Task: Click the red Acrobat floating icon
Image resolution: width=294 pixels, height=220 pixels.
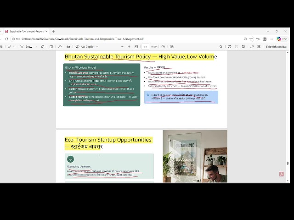Action: tap(281, 174)
